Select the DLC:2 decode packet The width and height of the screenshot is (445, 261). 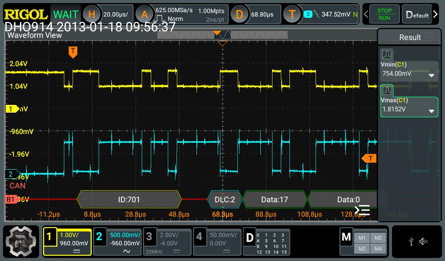coord(225,199)
